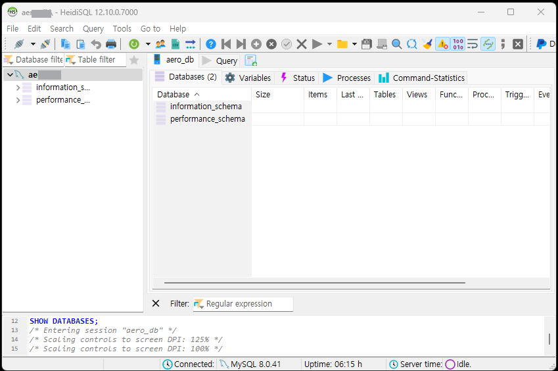
Task: Click the Cancel editing X icon
Action: point(302,44)
